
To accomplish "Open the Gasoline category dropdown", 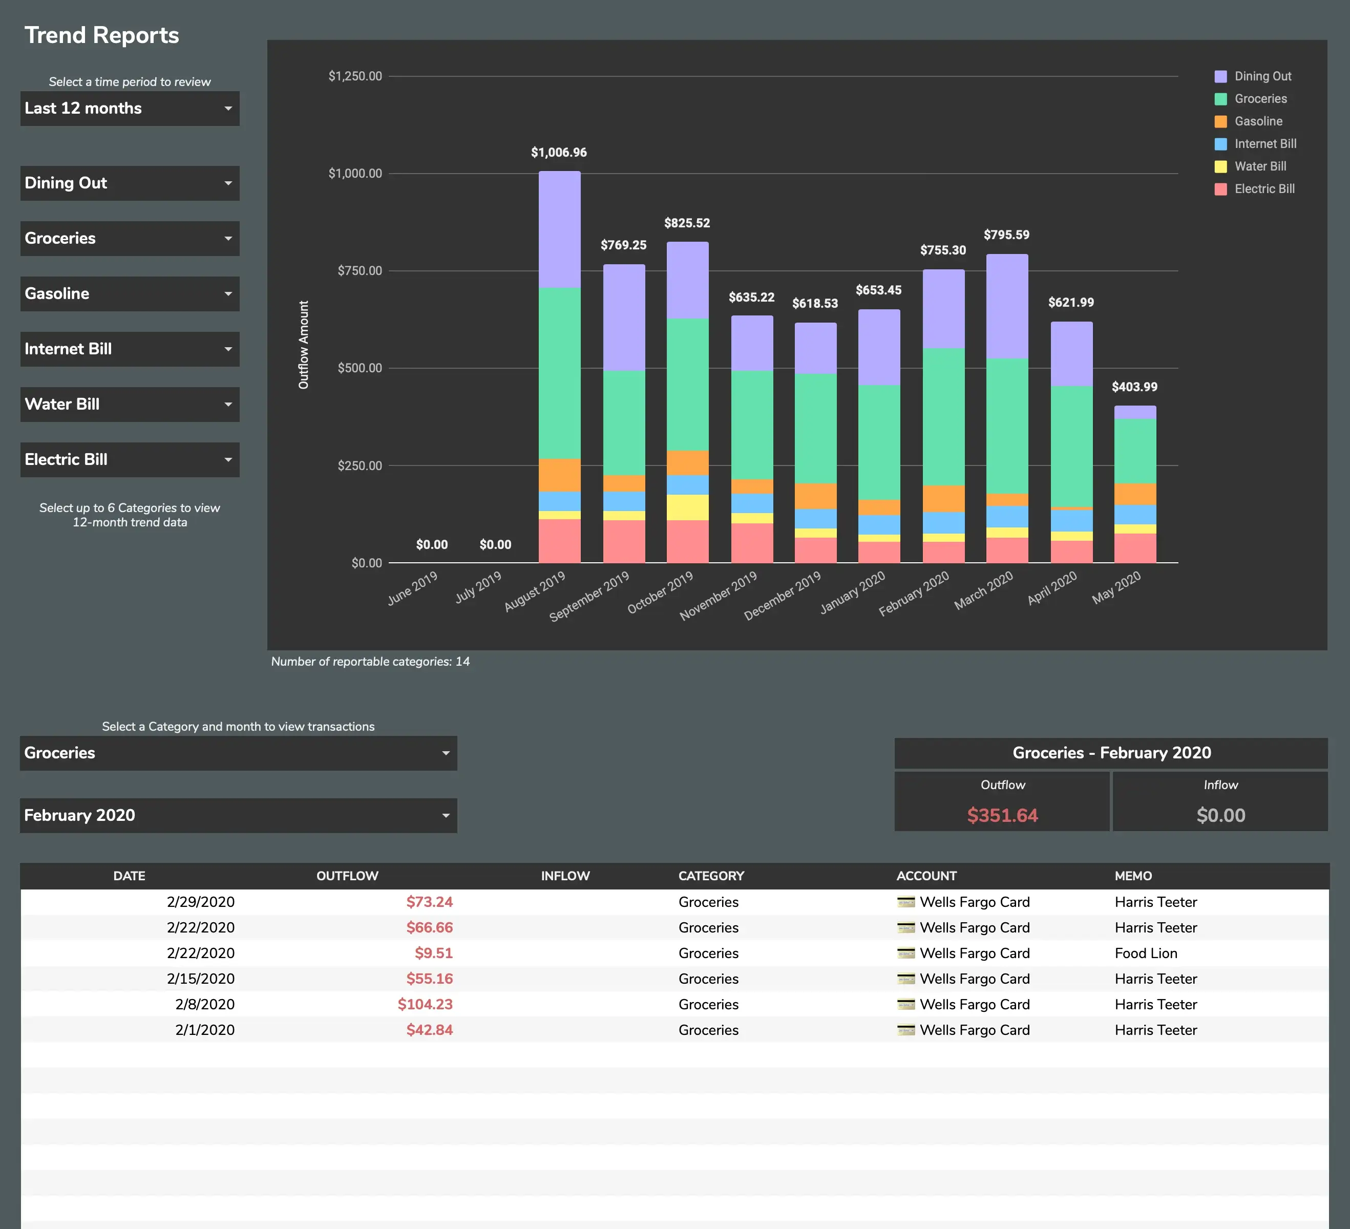I will point(130,294).
